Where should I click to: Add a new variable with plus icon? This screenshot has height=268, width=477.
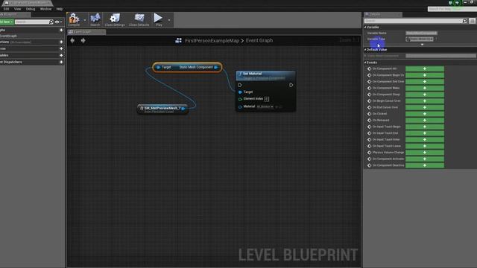point(61,55)
